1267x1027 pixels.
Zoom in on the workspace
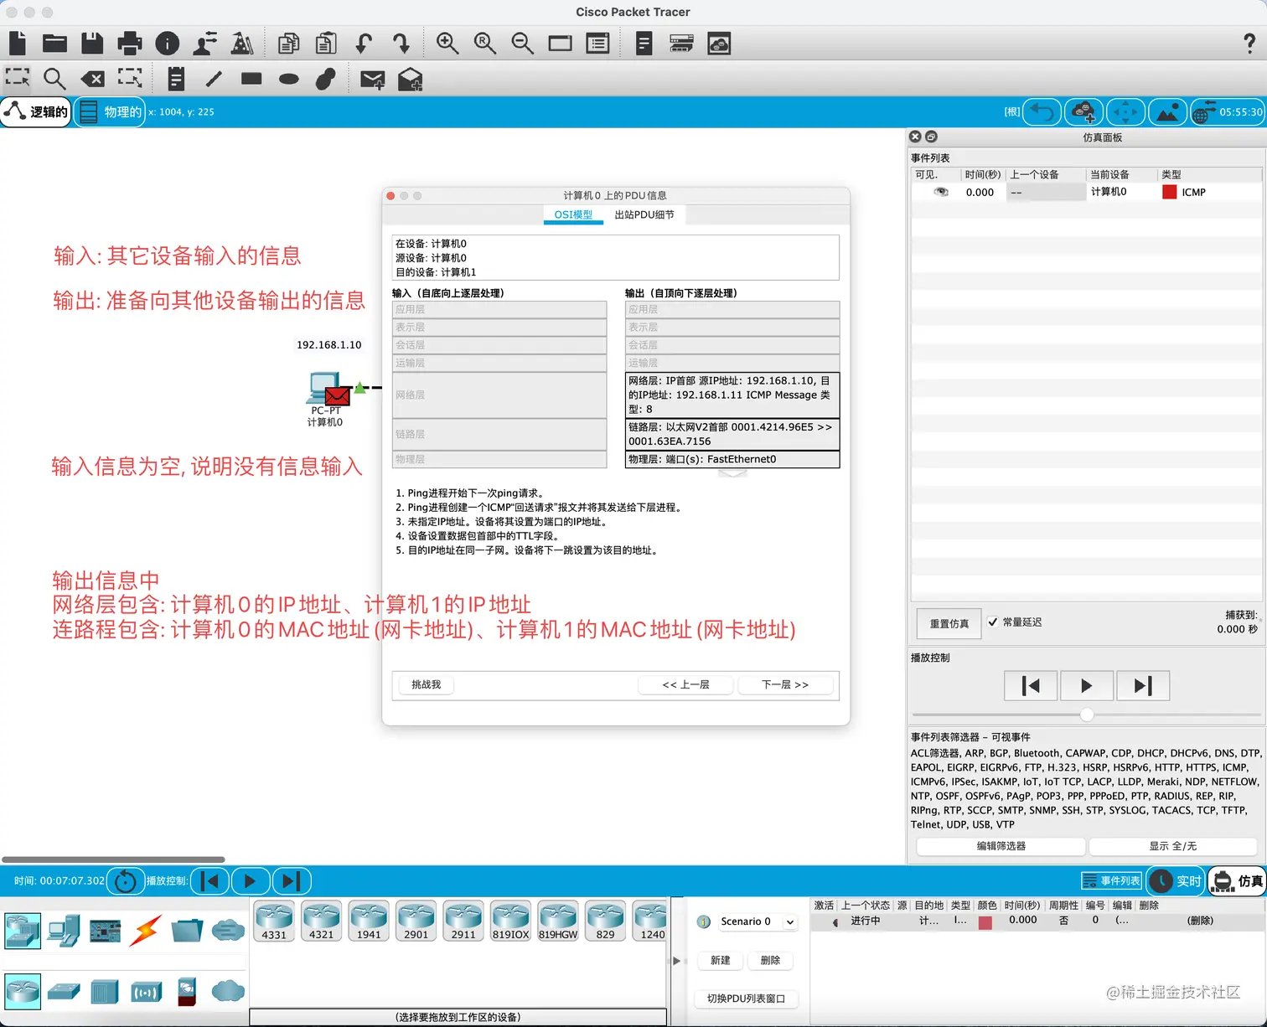[447, 43]
